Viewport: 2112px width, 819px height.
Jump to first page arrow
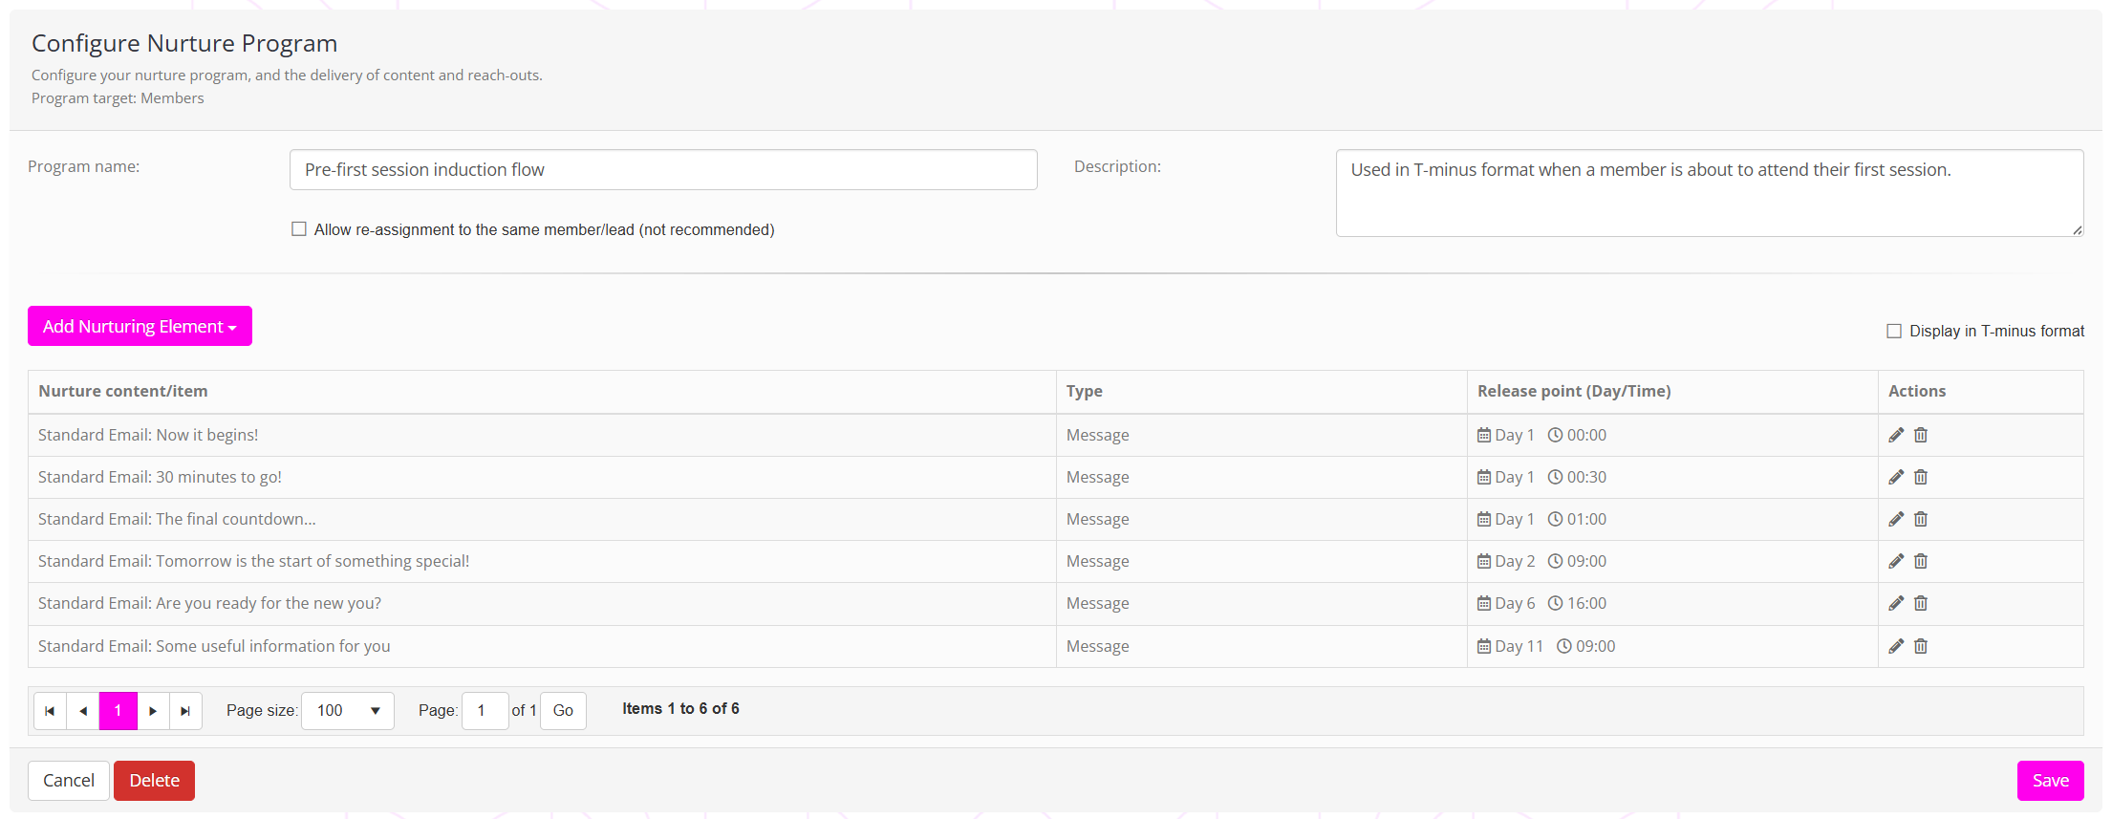click(x=50, y=711)
